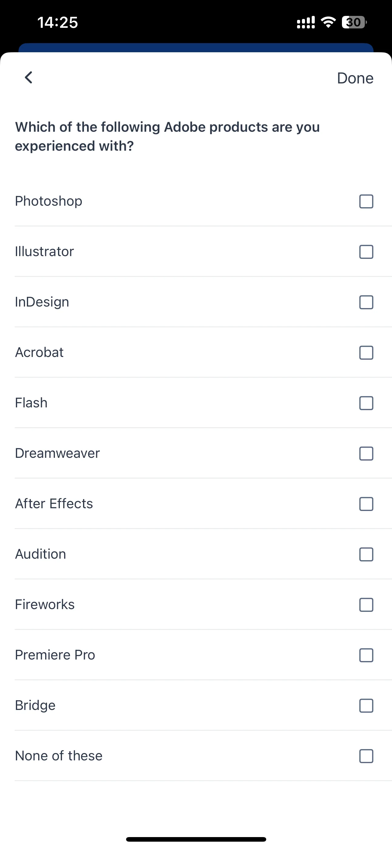Select the InDesign checkbox
The image size is (392, 849).
[366, 302]
